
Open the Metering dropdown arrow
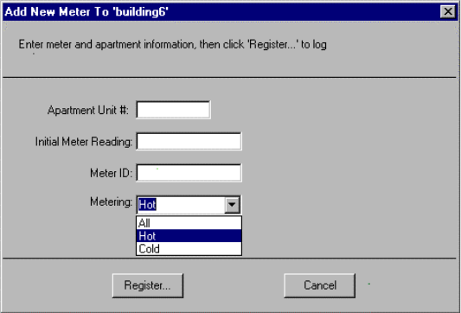232,204
